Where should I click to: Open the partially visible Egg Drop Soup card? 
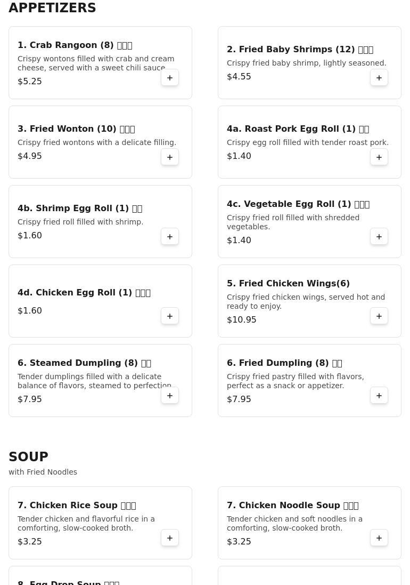100,575
